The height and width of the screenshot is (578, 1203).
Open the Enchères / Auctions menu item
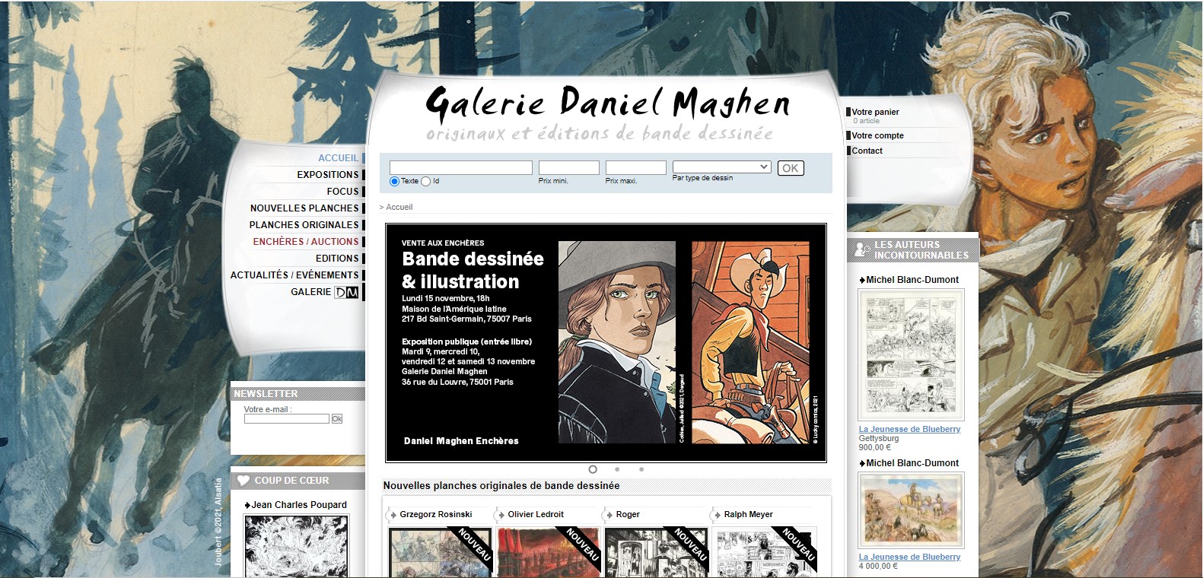click(305, 242)
